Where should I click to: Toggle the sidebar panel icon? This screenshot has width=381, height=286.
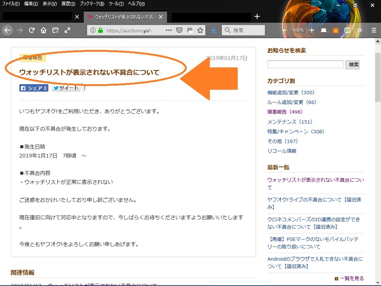tap(348, 30)
